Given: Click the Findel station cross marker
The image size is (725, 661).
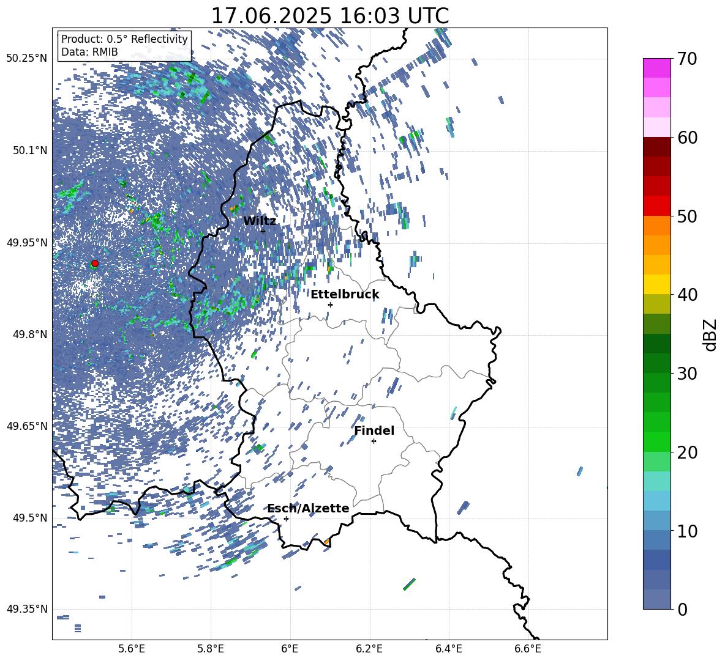Looking at the screenshot, I should tap(374, 441).
